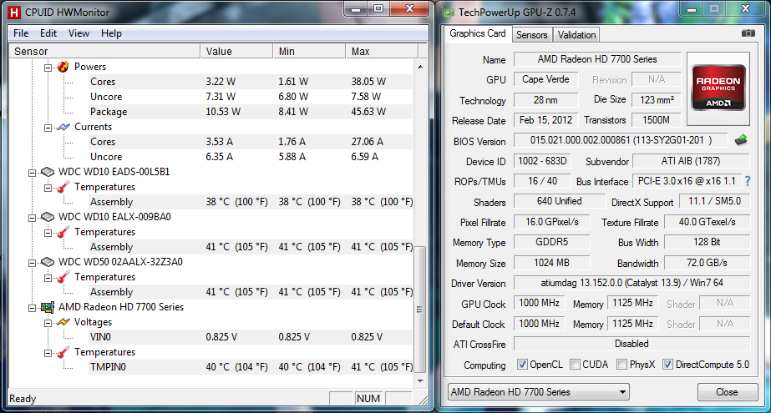Collapse the Voltages node under Radeon
Viewport: 771px width, 413px height.
[x=48, y=323]
